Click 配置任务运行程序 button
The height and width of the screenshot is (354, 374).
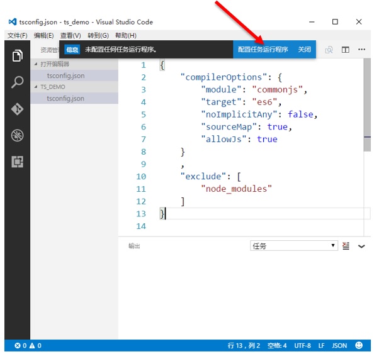tap(263, 50)
